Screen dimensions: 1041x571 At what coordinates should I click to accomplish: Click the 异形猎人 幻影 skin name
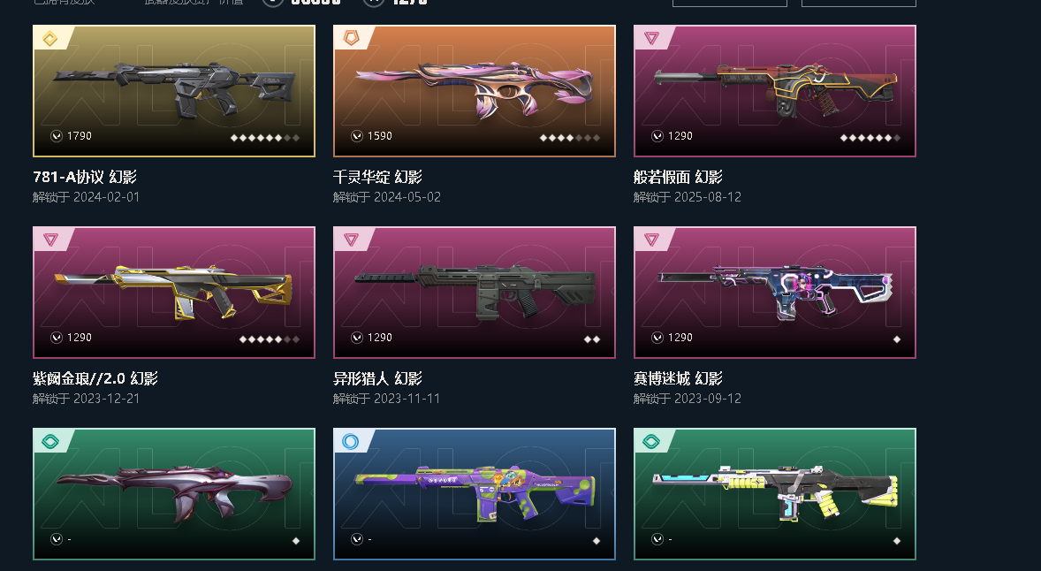(377, 378)
